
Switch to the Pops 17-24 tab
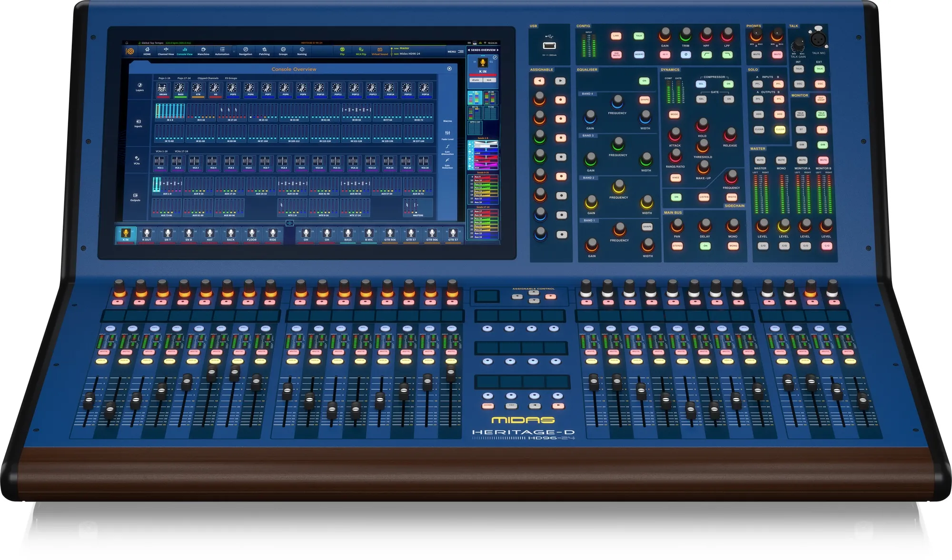coord(184,78)
